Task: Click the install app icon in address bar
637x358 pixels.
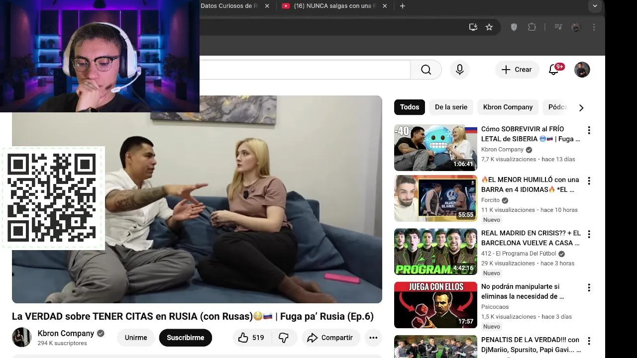Action: 473,27
